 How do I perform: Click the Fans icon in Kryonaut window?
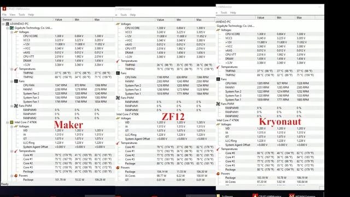[218, 79]
